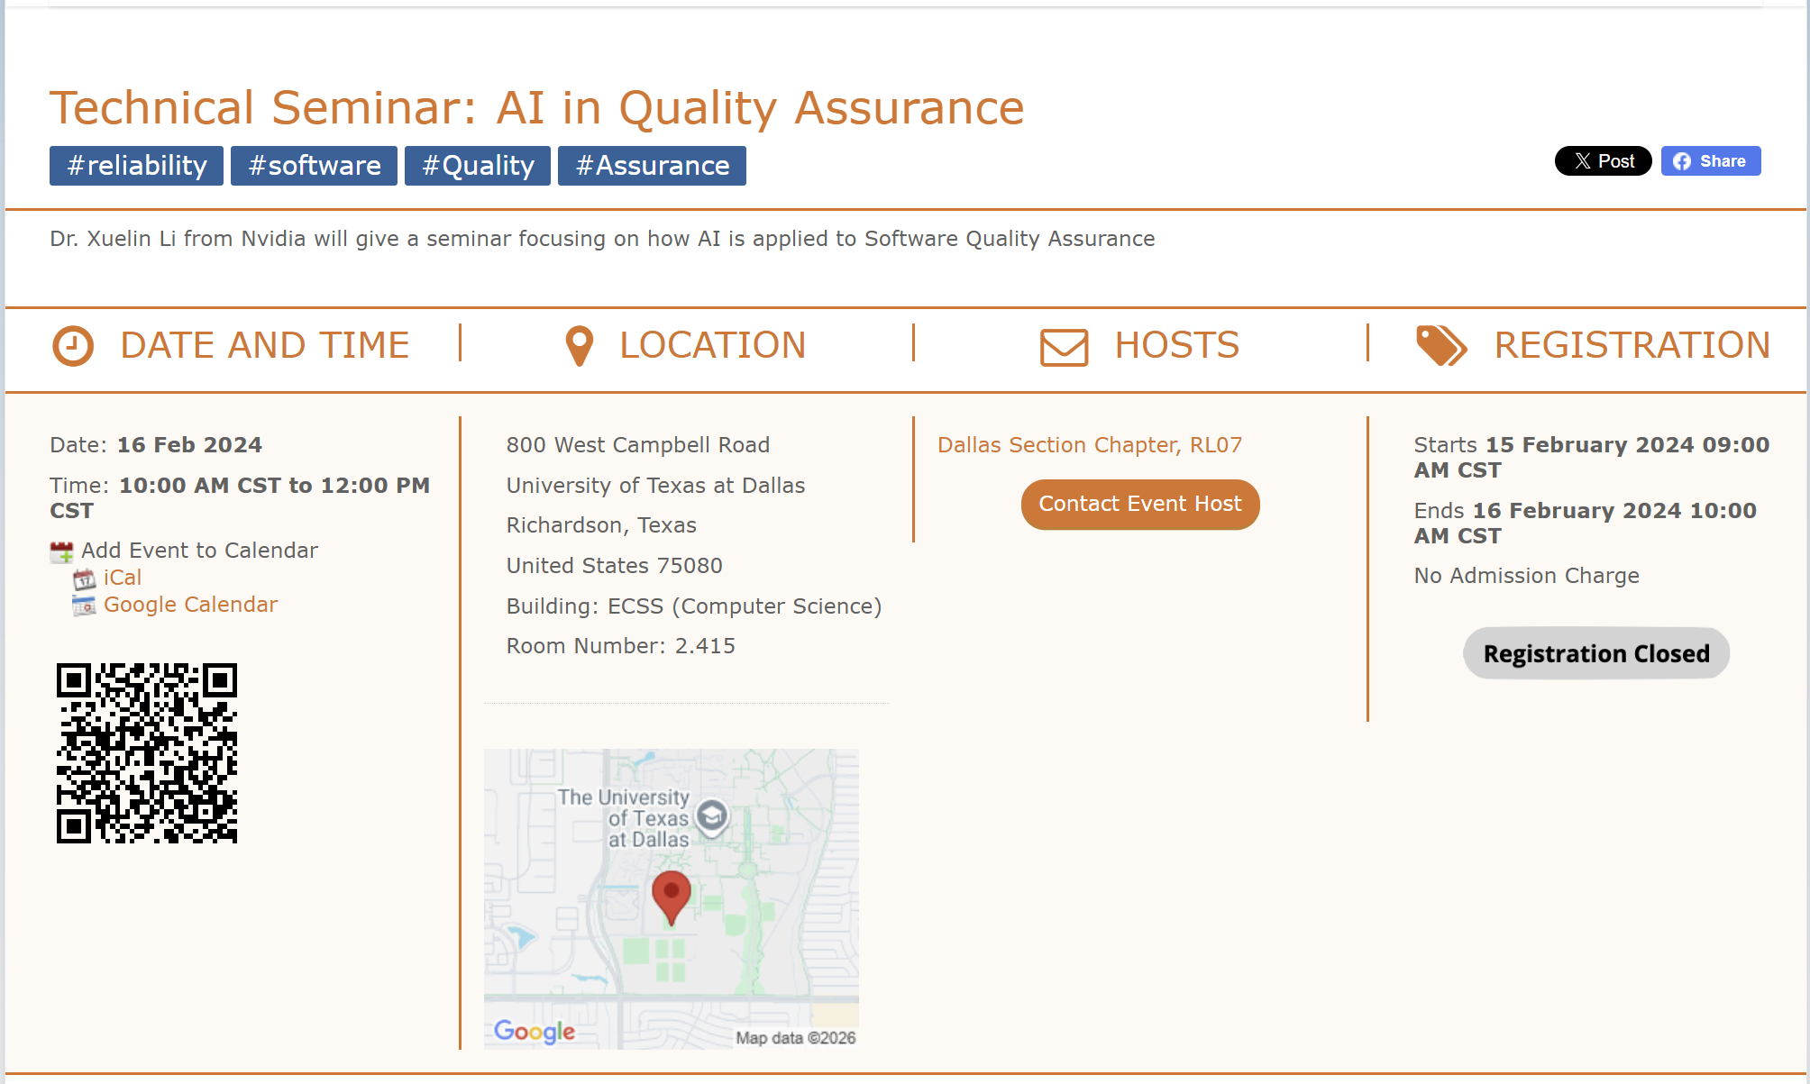Screen dimensions: 1810x1084
Task: Click the price tags icon beside Registration
Action: [1441, 346]
